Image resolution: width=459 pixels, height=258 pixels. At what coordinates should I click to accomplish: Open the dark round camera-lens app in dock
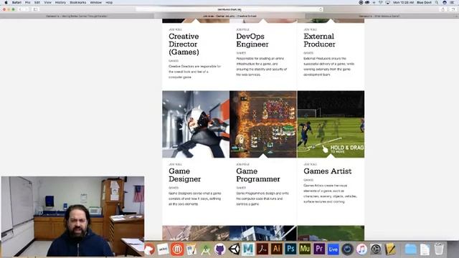coord(347,249)
